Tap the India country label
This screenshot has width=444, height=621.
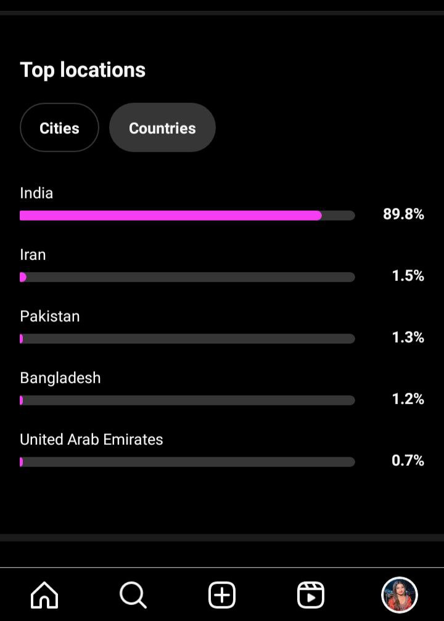36,193
